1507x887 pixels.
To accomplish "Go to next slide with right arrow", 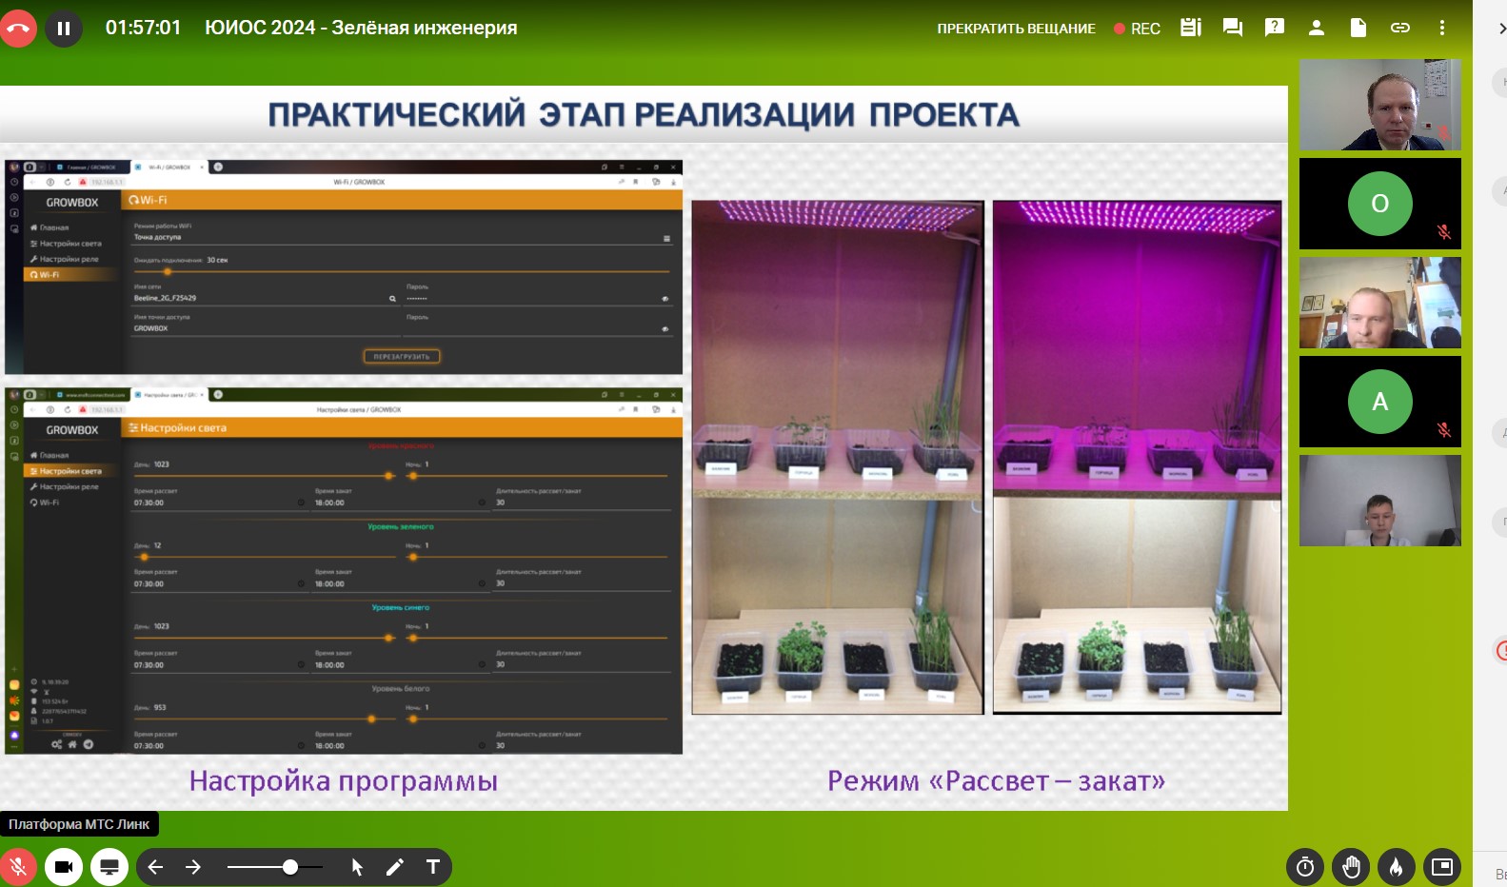I will tap(193, 867).
